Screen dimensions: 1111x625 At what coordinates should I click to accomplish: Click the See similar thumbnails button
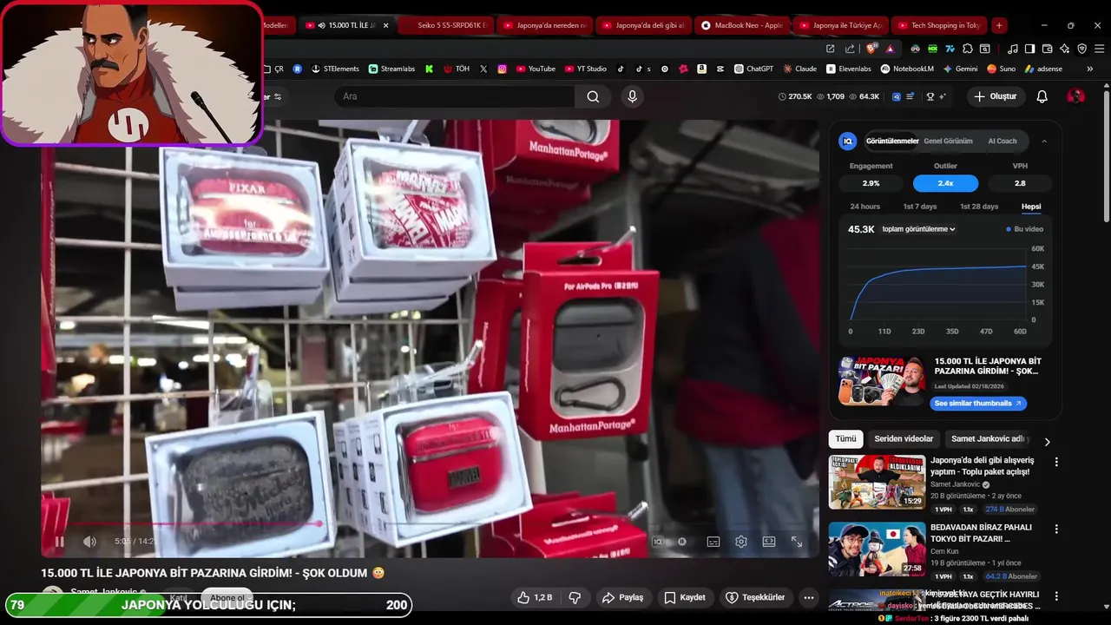click(977, 404)
